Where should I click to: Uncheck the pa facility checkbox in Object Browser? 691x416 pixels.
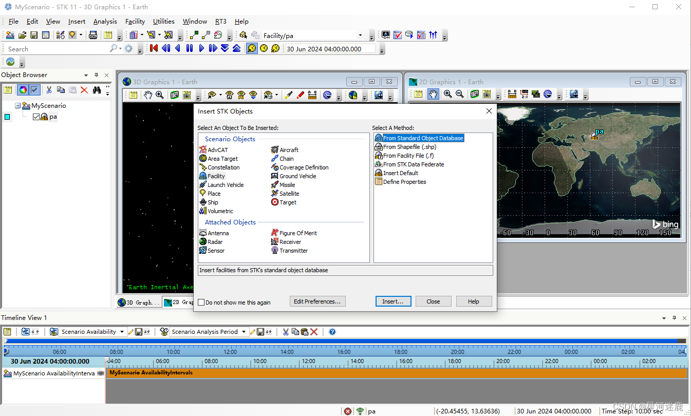click(x=36, y=117)
